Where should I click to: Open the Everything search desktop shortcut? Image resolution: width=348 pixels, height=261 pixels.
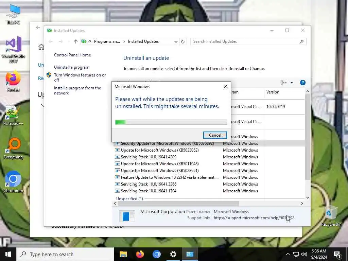[13, 149]
